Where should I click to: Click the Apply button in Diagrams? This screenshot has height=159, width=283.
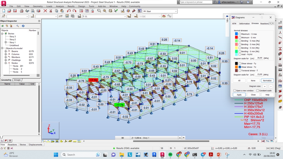239,95
